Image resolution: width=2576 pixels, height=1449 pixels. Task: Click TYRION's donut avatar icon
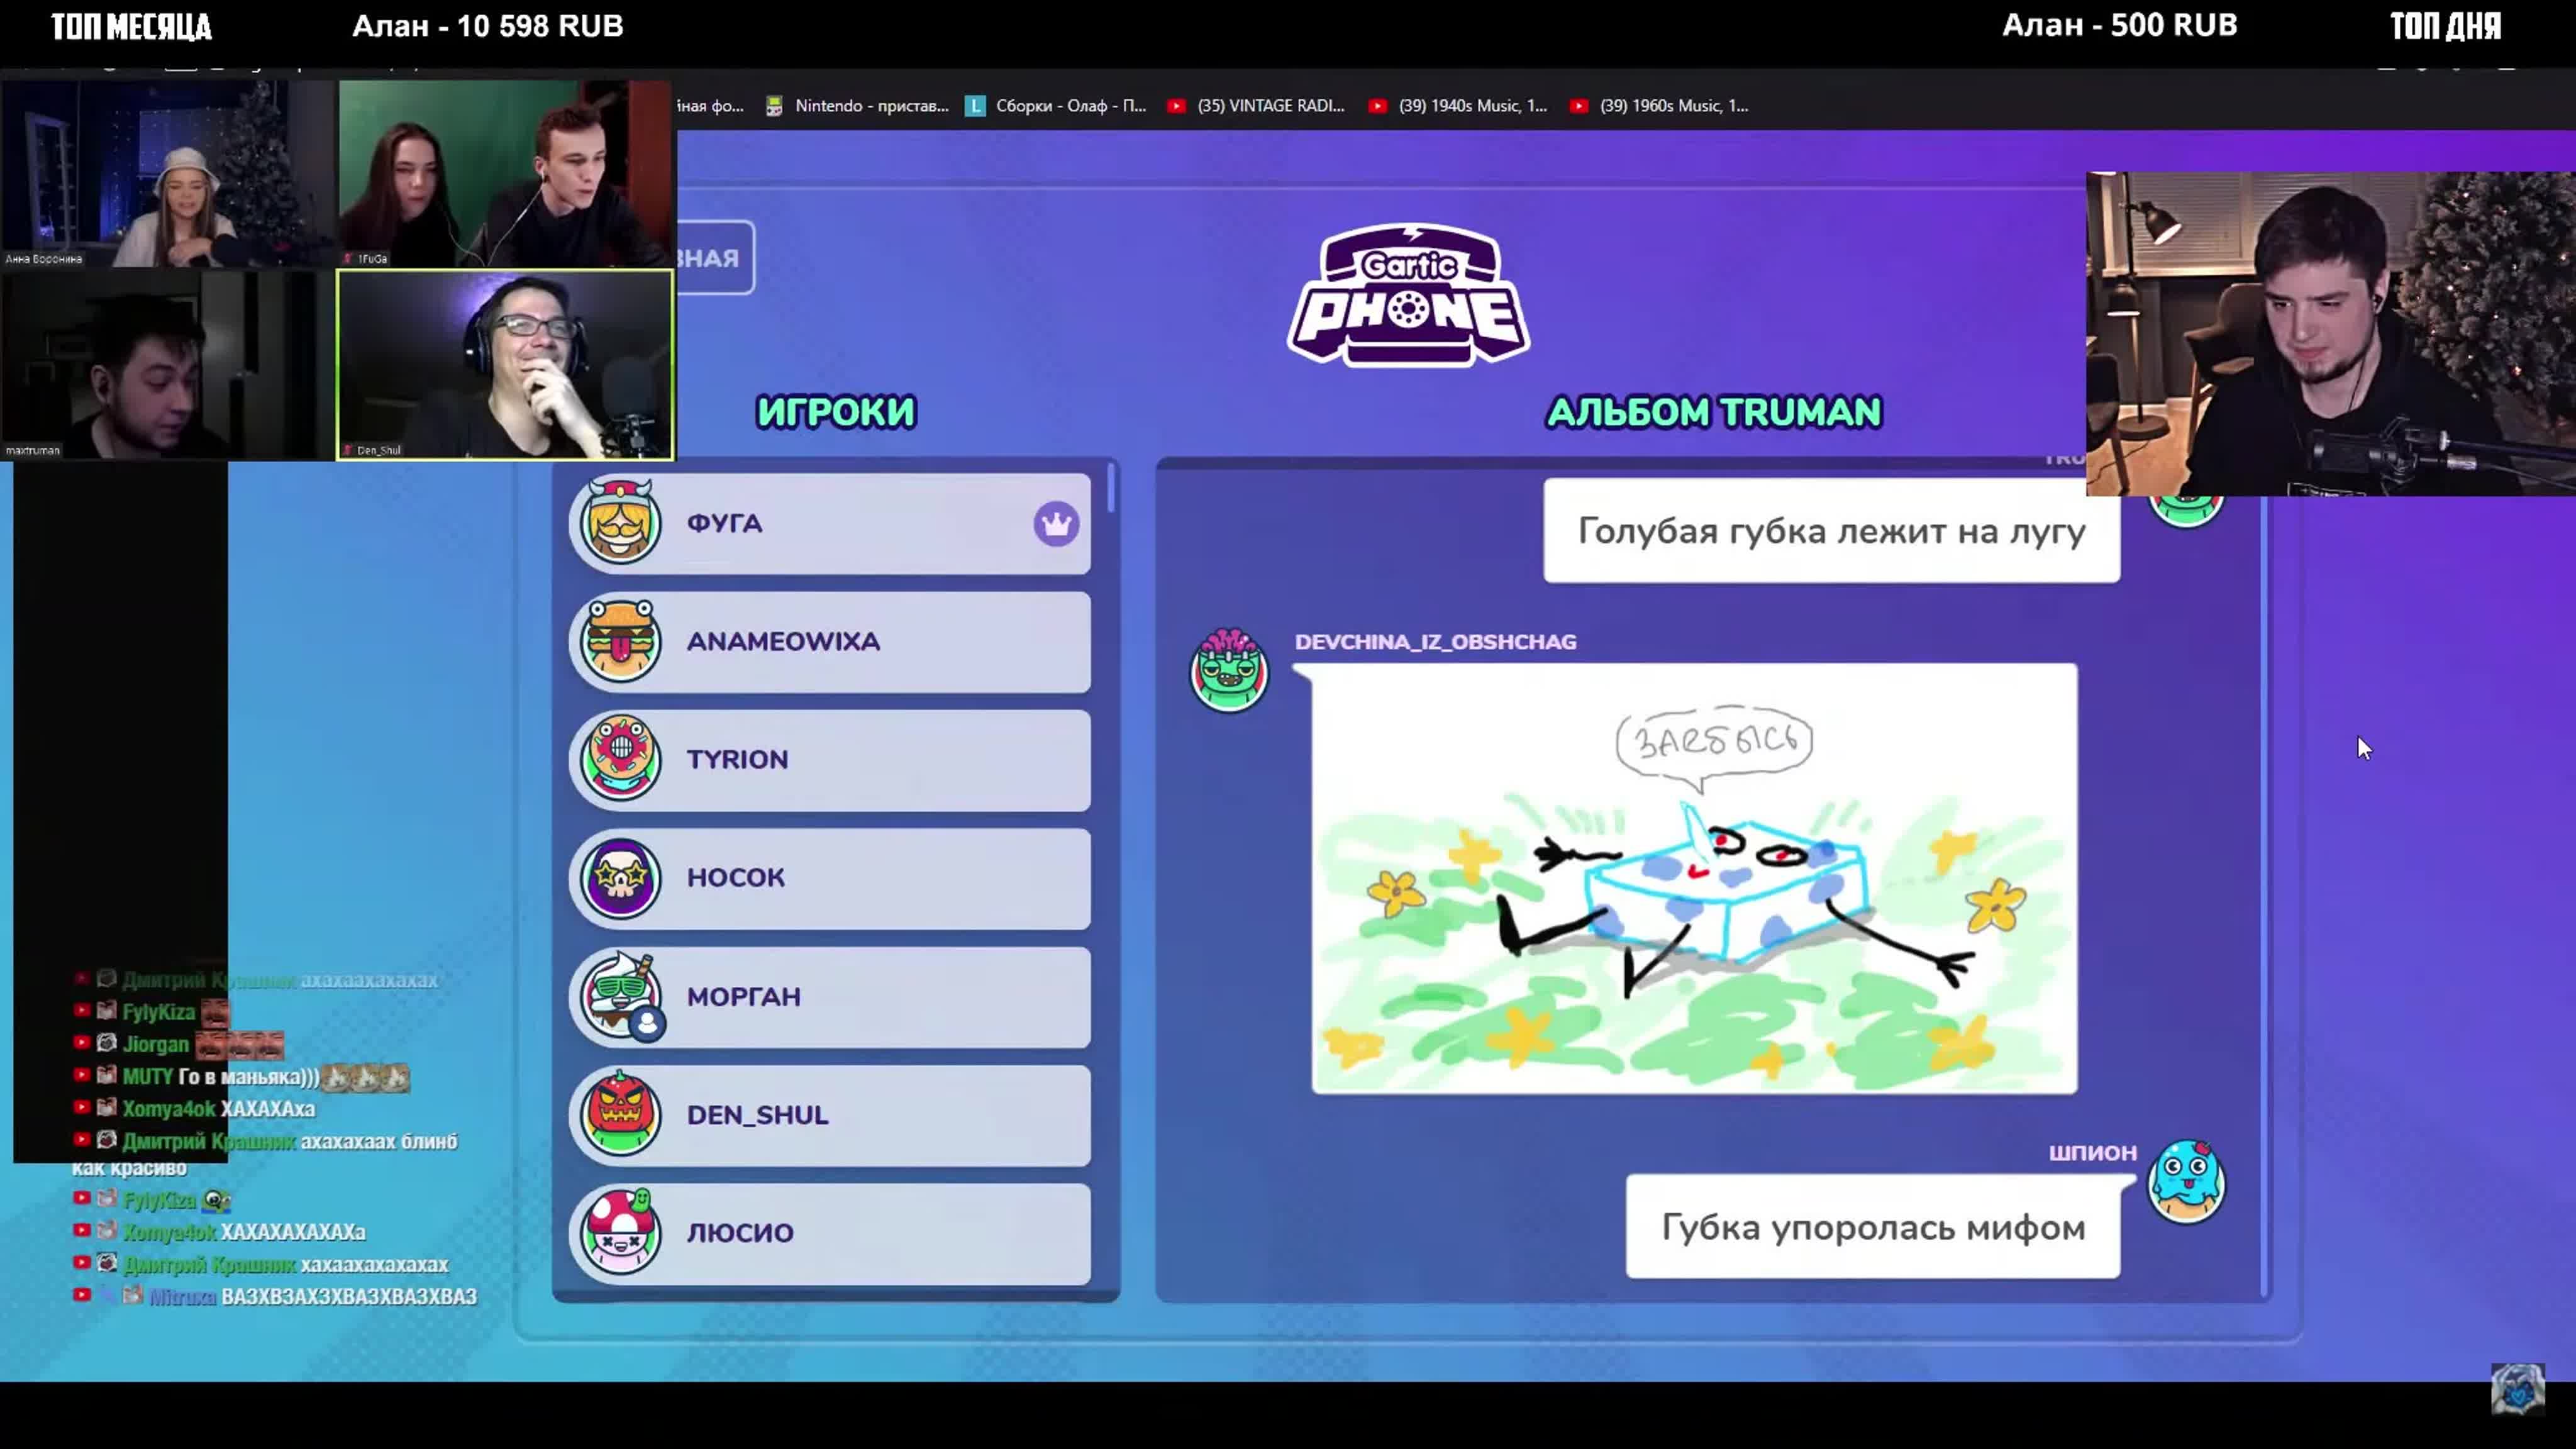click(620, 759)
